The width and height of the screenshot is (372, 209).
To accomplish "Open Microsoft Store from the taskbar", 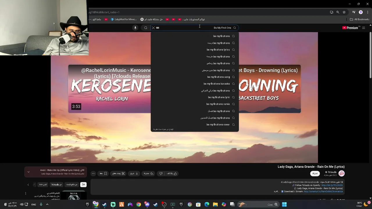I will point(198,204).
